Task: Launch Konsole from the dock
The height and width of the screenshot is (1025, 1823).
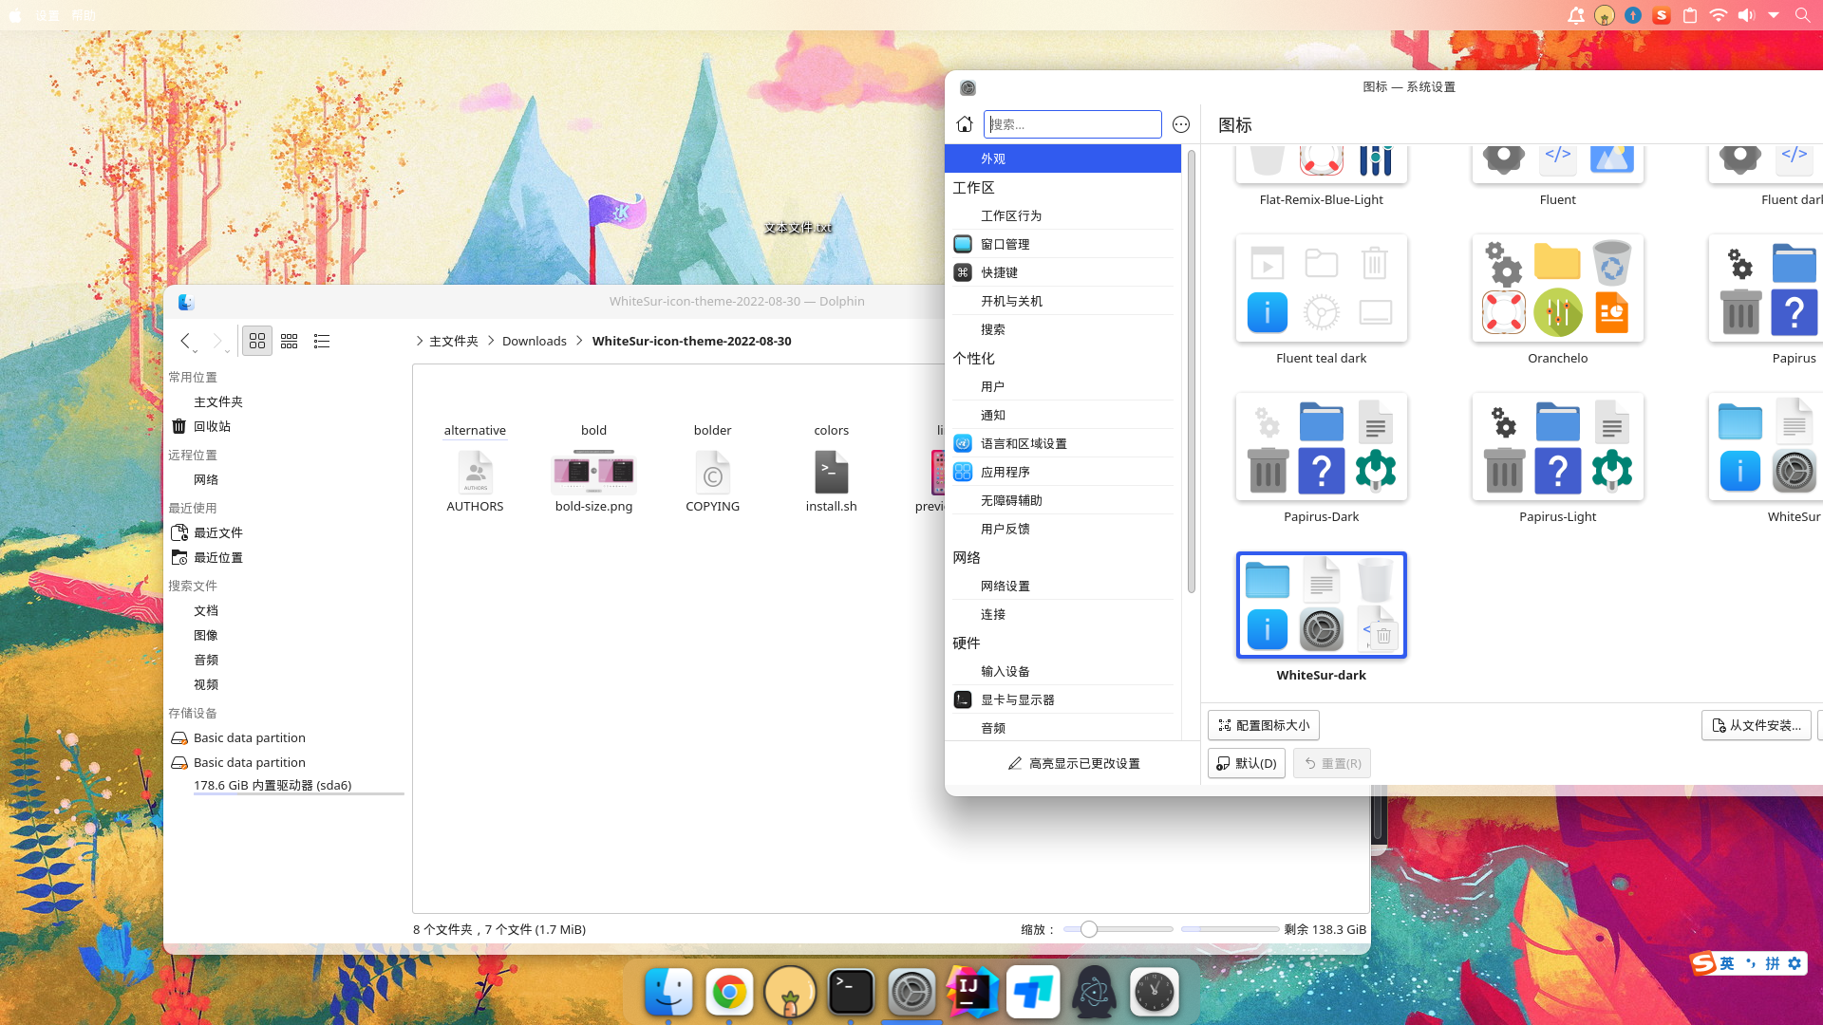Action: click(851, 991)
